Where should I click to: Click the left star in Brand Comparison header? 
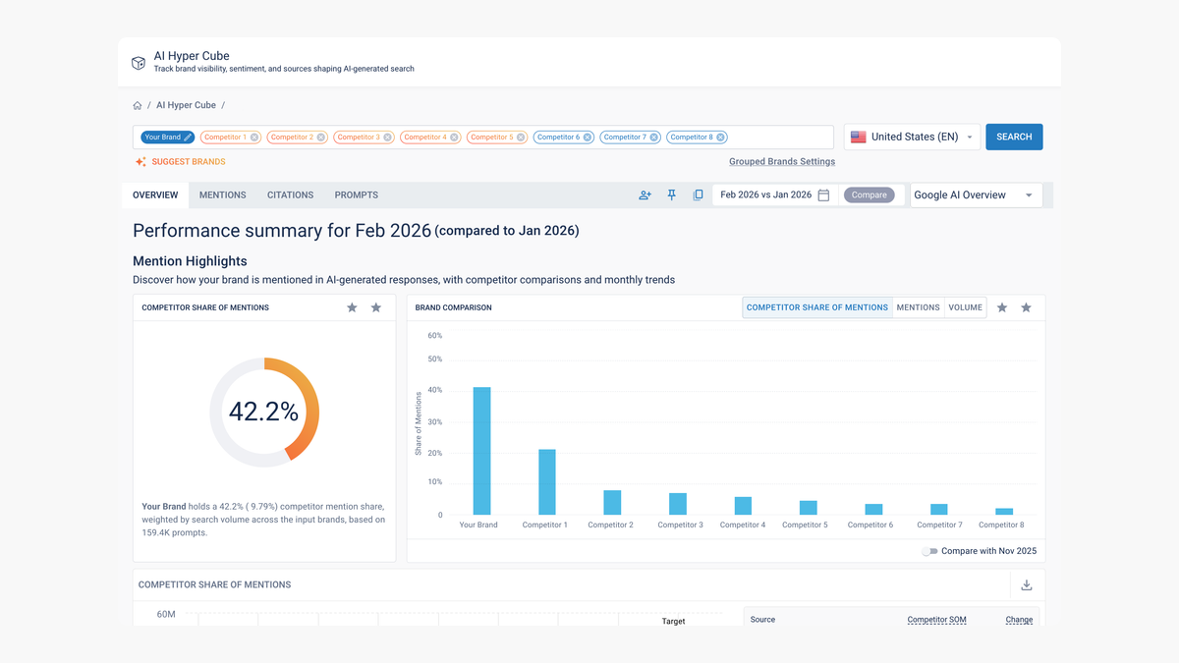click(x=1002, y=307)
